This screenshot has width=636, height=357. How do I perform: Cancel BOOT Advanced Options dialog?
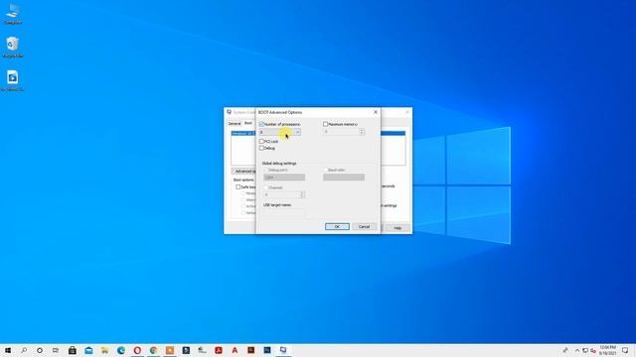[365, 227]
